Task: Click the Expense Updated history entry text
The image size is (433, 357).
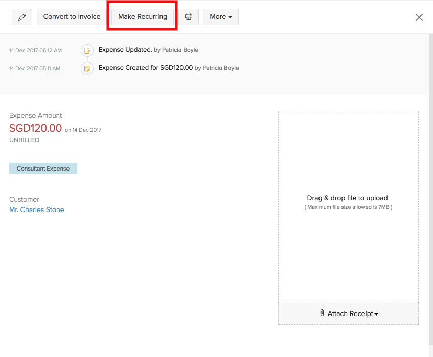Action: coord(148,50)
